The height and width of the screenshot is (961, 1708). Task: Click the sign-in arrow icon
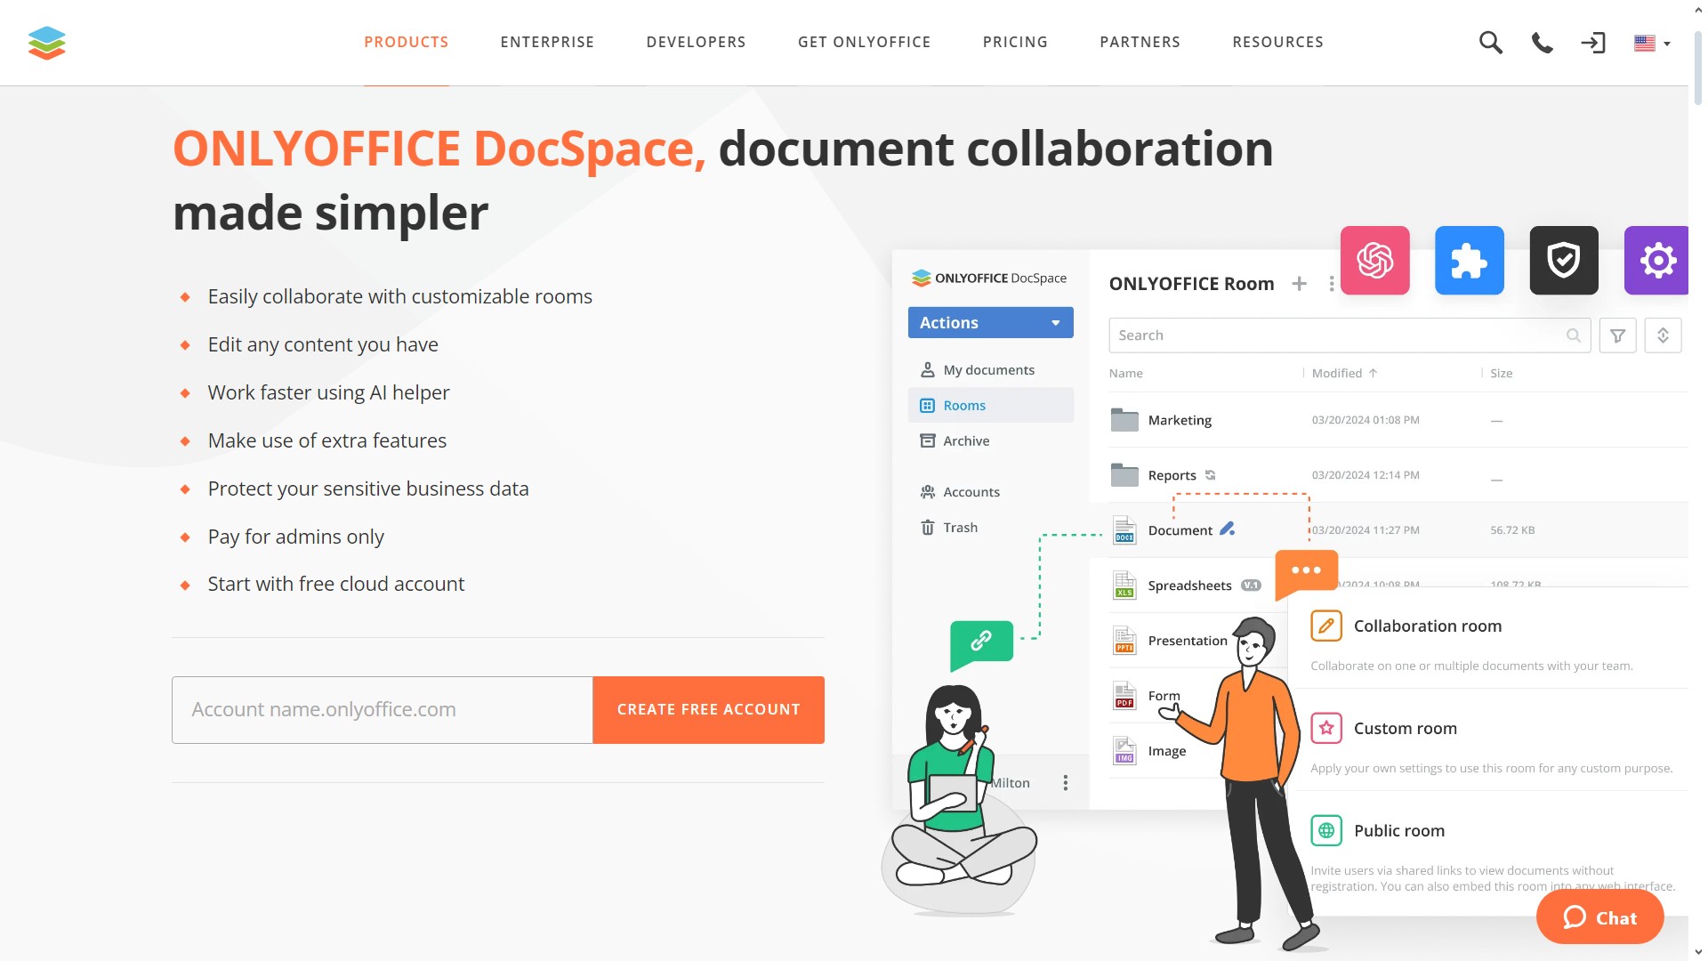click(1592, 43)
